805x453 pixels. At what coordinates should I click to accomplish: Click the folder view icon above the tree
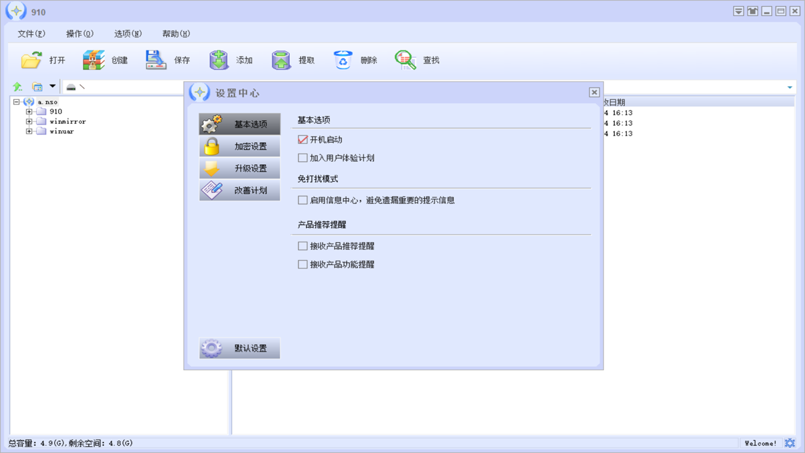click(37, 86)
